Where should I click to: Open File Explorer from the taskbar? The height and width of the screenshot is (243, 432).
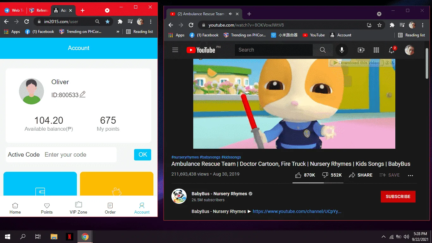[x=54, y=237]
